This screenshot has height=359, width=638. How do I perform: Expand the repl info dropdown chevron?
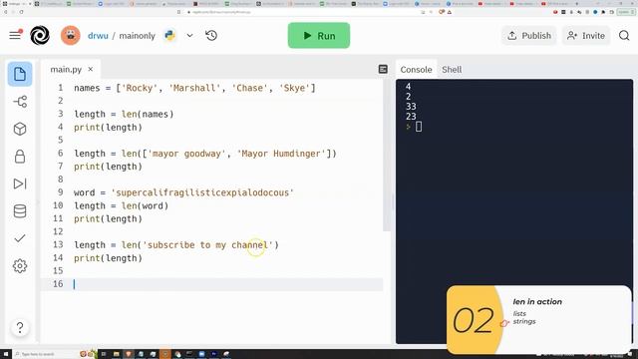click(189, 36)
